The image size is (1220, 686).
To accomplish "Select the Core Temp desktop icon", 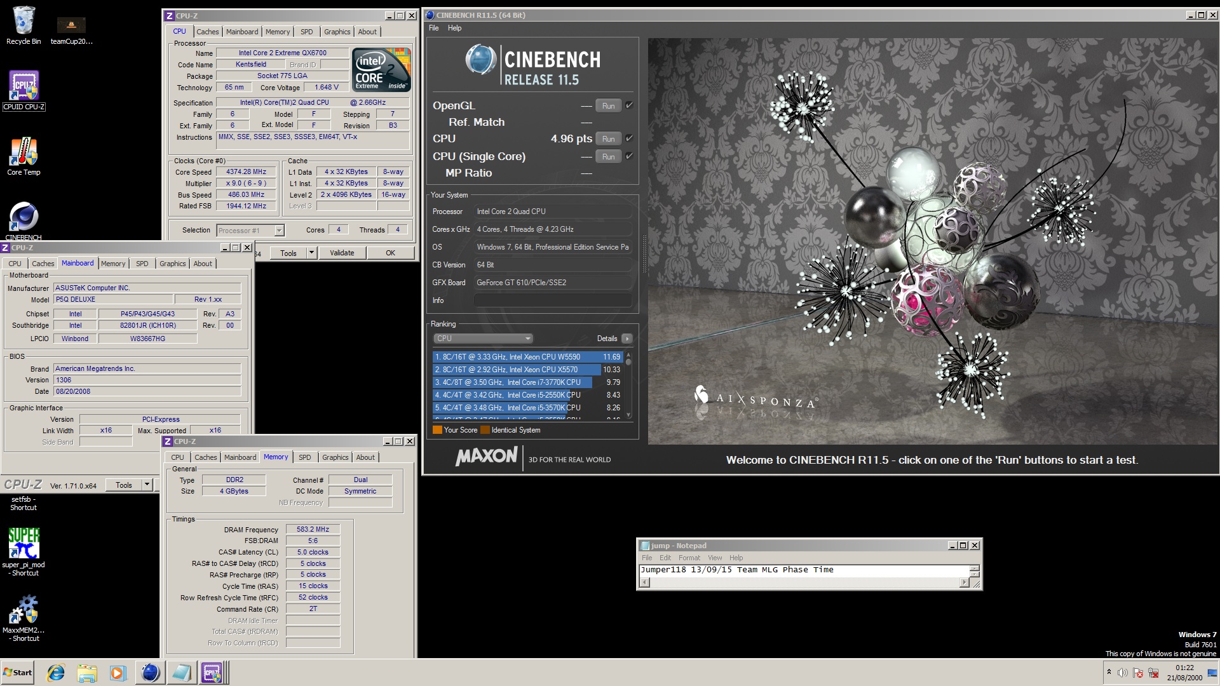I will coord(24,156).
